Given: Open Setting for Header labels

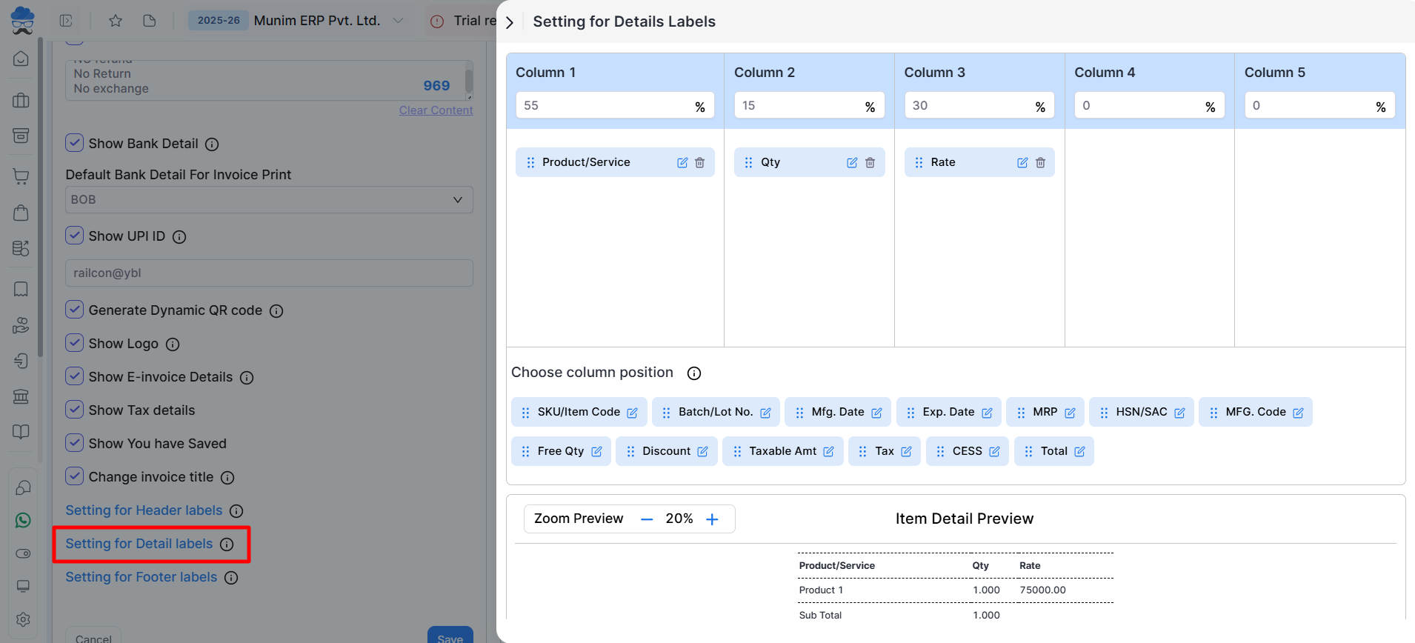Looking at the screenshot, I should pyautogui.click(x=144, y=510).
